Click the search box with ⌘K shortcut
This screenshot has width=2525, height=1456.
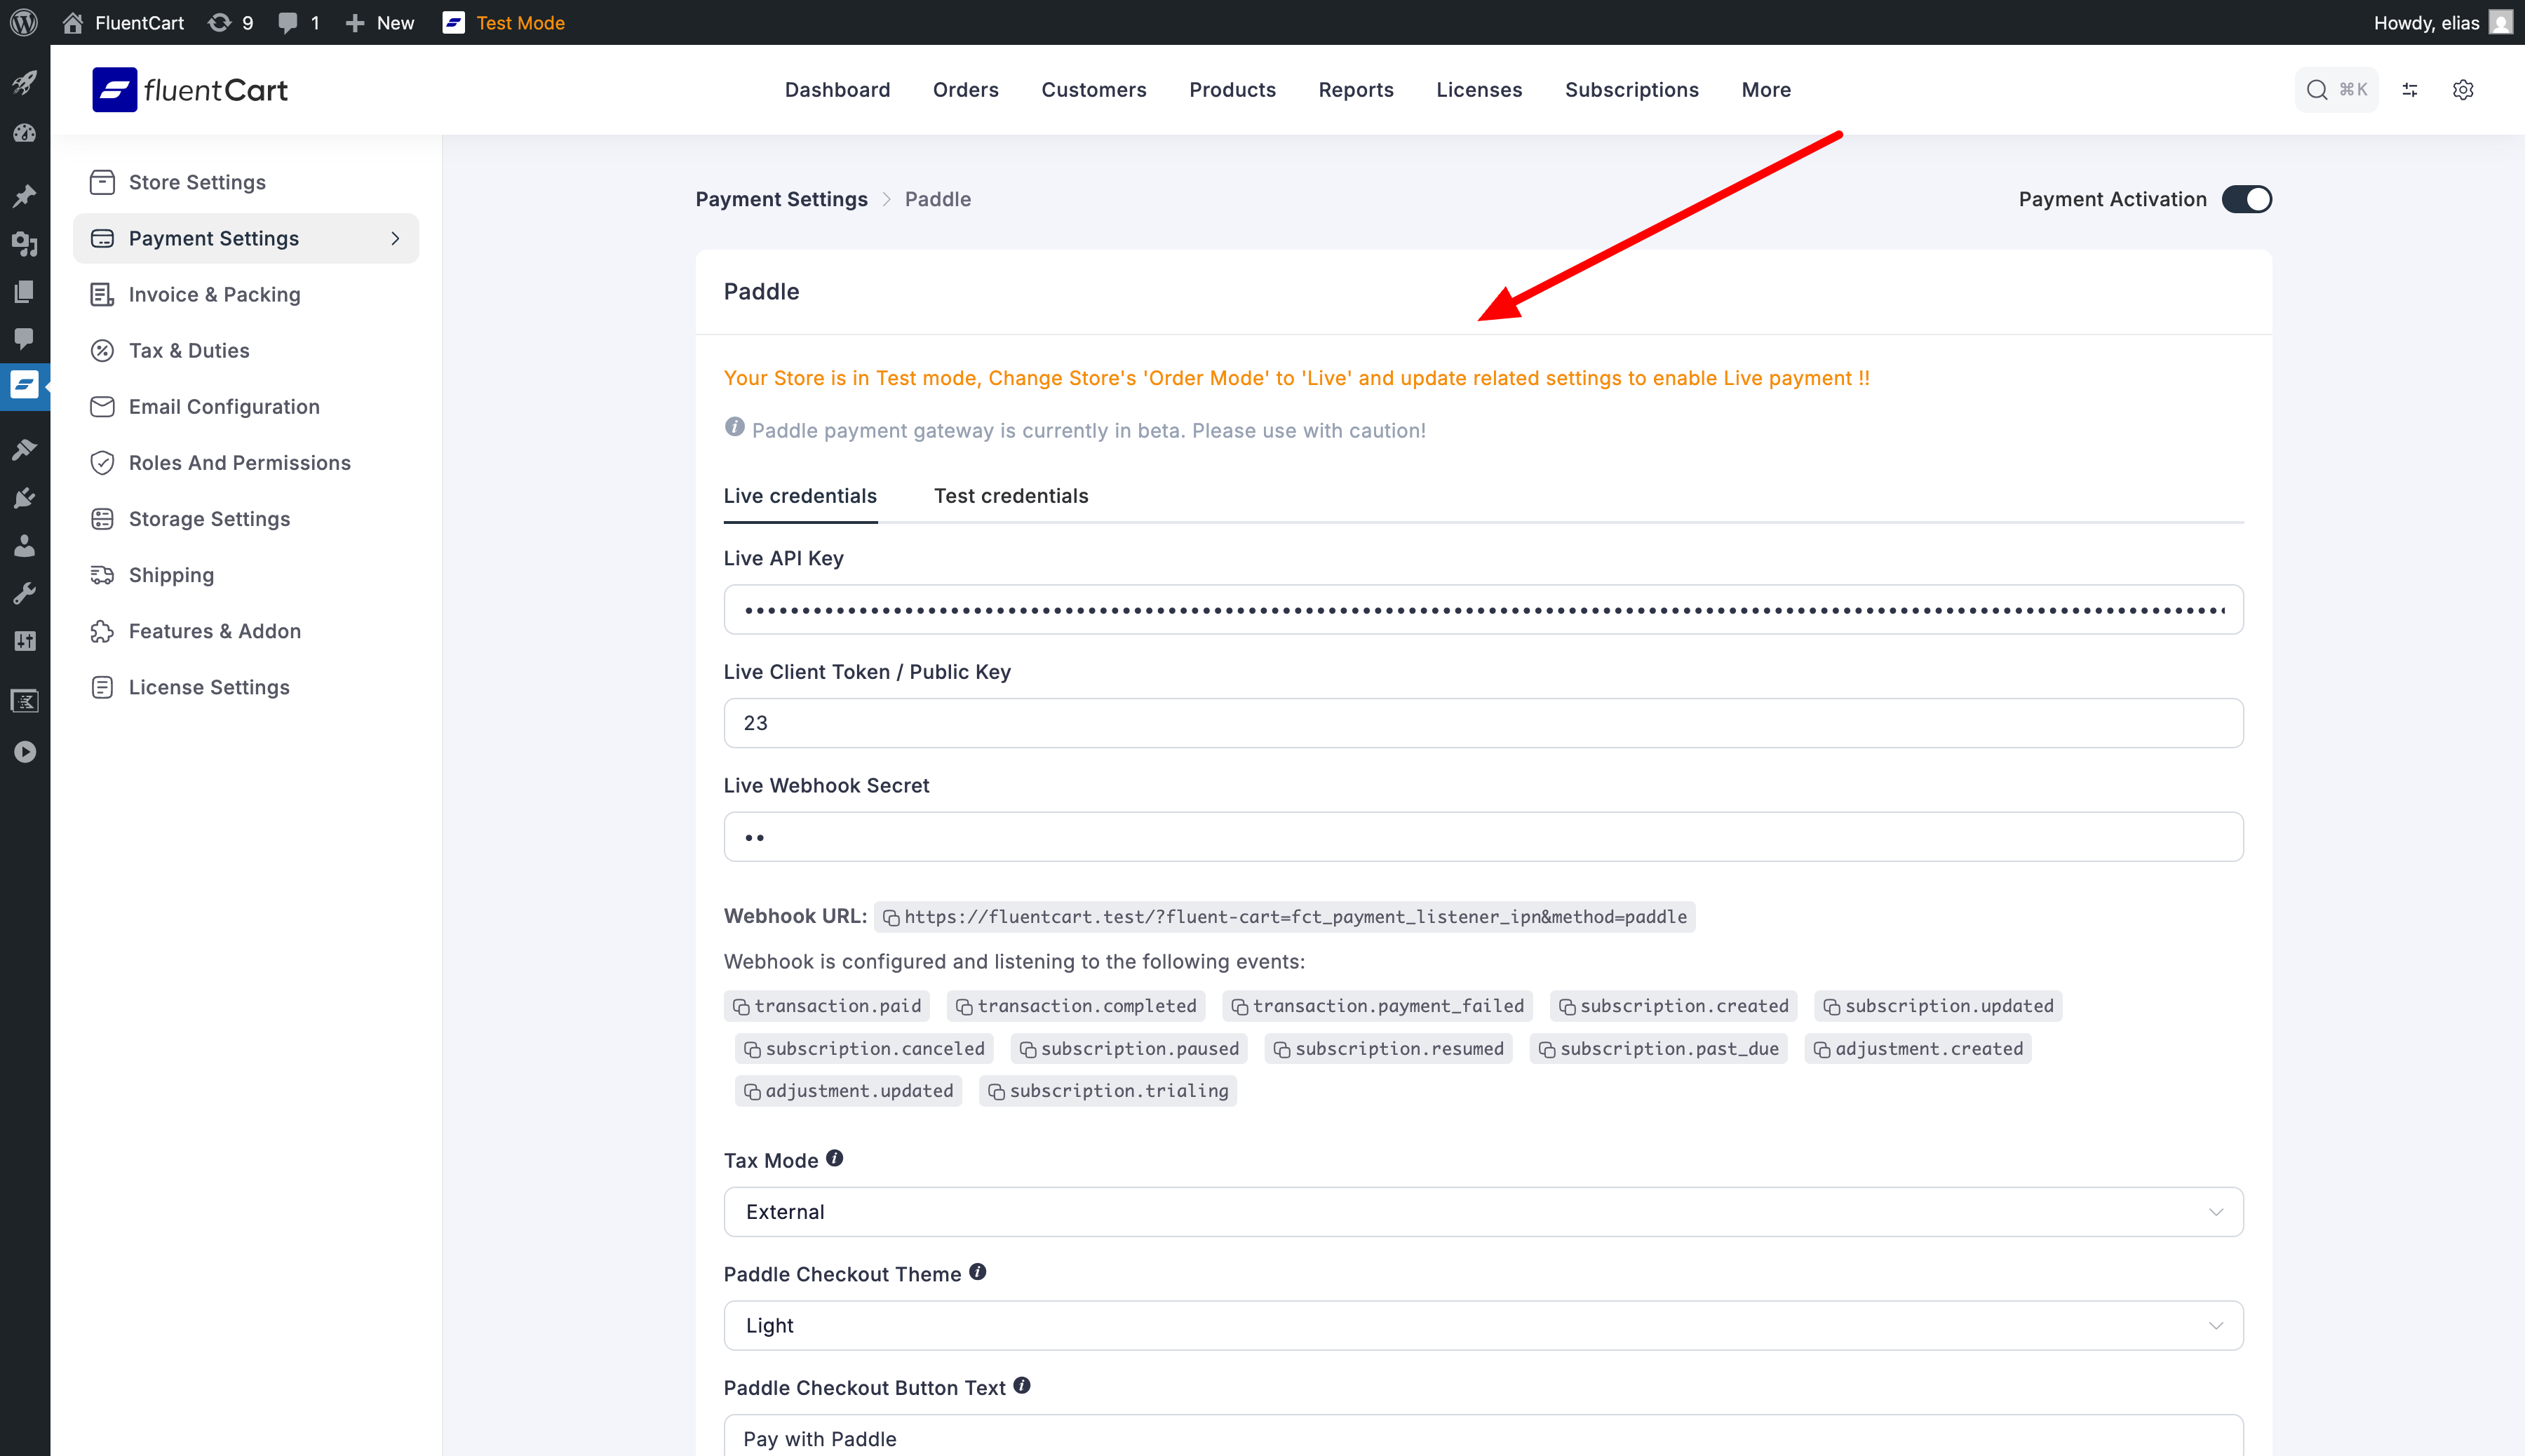click(2335, 90)
